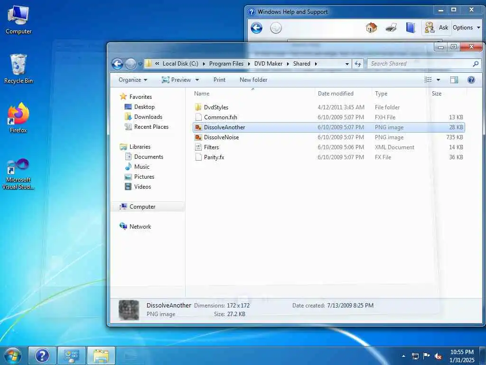Open the view options dropdown arrow
The height and width of the screenshot is (365, 486).
click(x=438, y=80)
